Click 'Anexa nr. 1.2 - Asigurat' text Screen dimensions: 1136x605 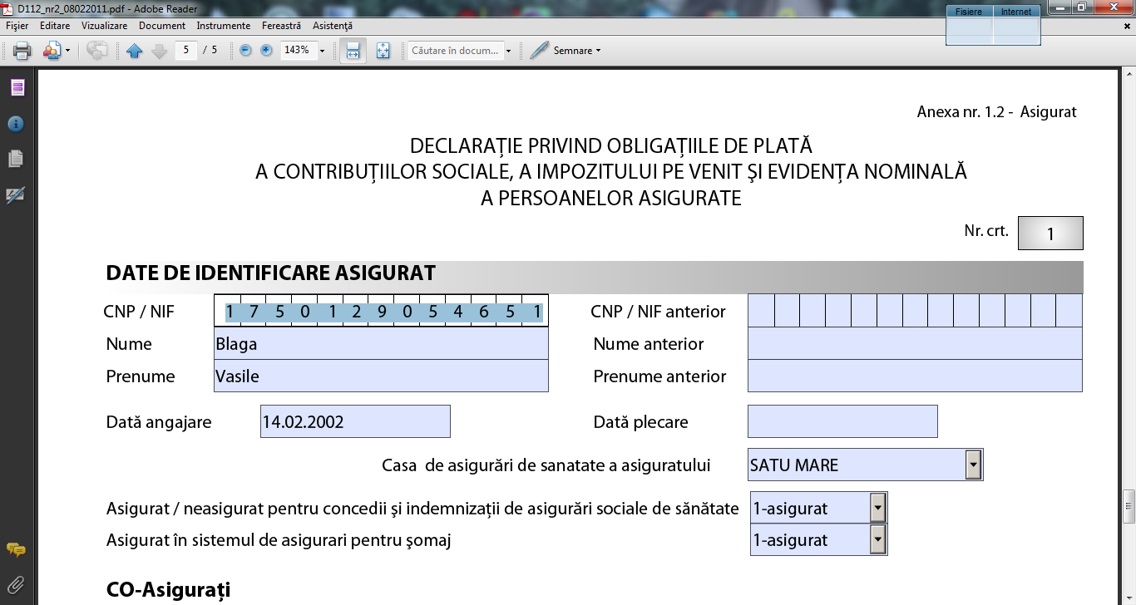pos(997,112)
